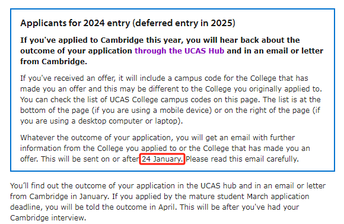Image resolution: width=344 pixels, height=224 pixels.
Task: Click the red-boxed '24 January' date
Action: coord(162,159)
